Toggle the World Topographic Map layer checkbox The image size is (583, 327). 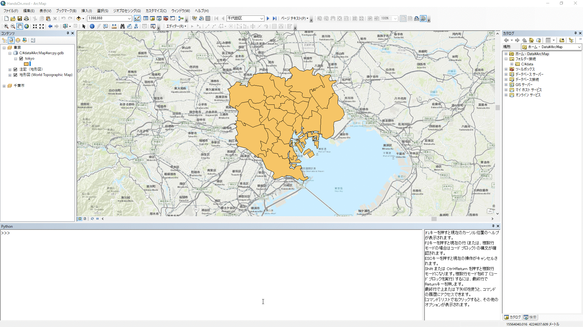click(15, 75)
